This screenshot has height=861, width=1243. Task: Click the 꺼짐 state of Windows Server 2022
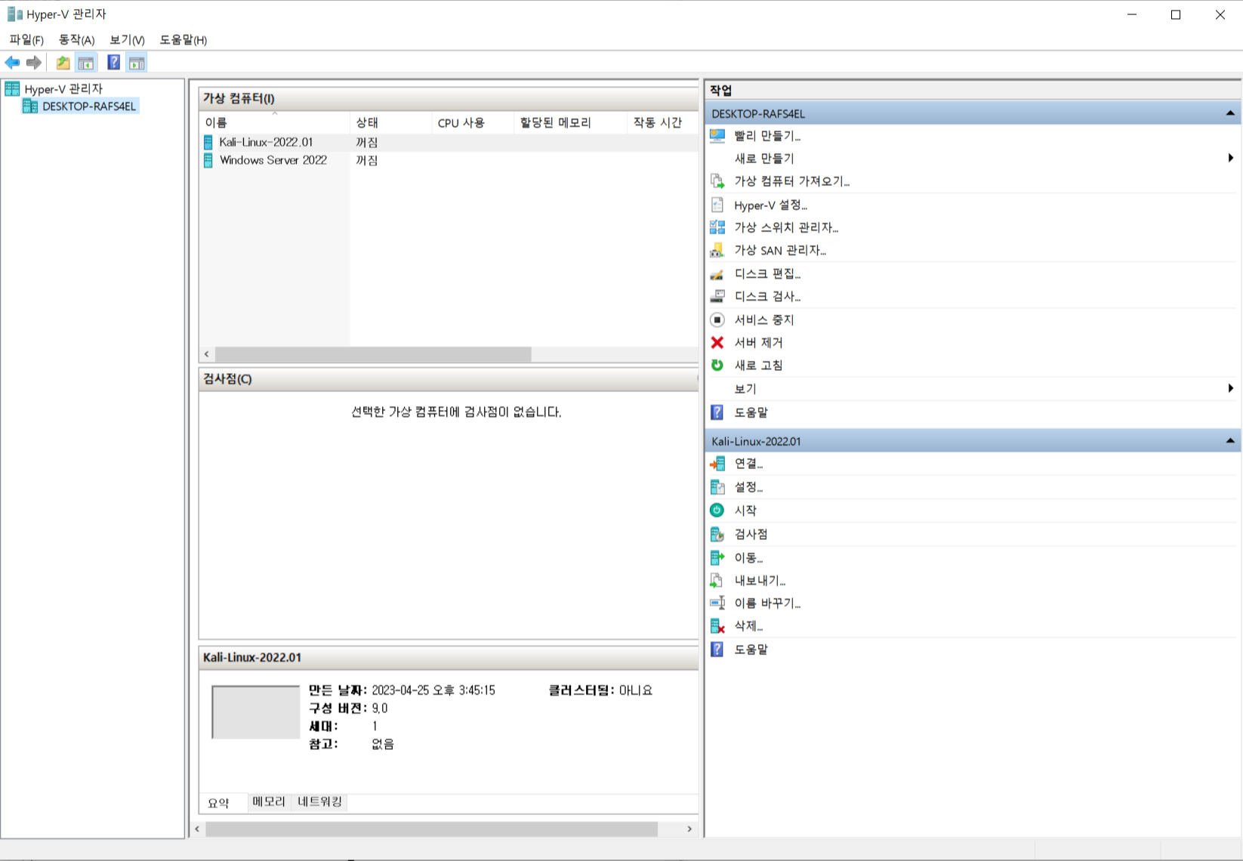[x=367, y=160]
